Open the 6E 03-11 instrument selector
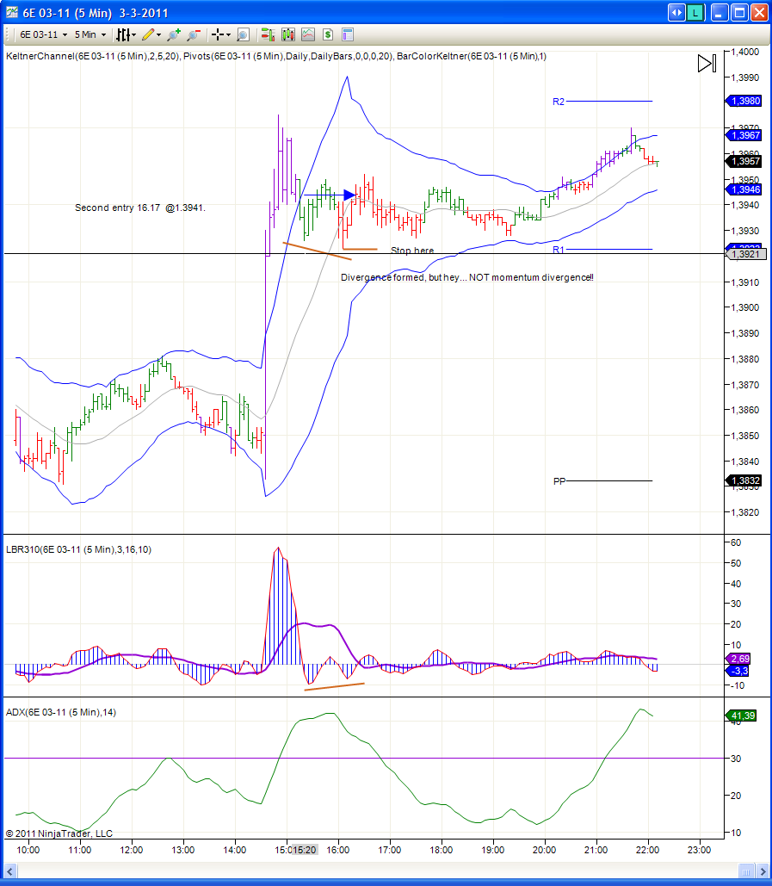The image size is (772, 886). [x=43, y=34]
